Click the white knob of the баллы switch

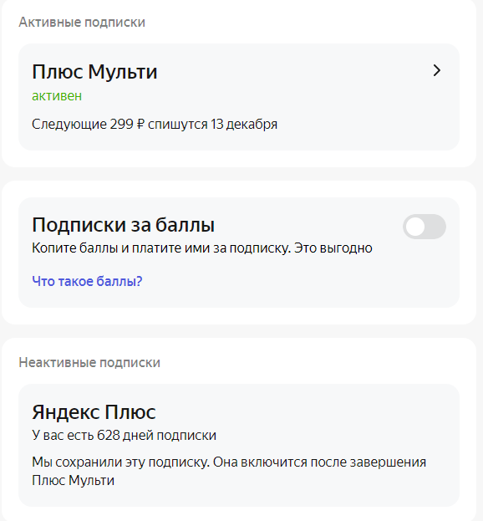tap(415, 227)
